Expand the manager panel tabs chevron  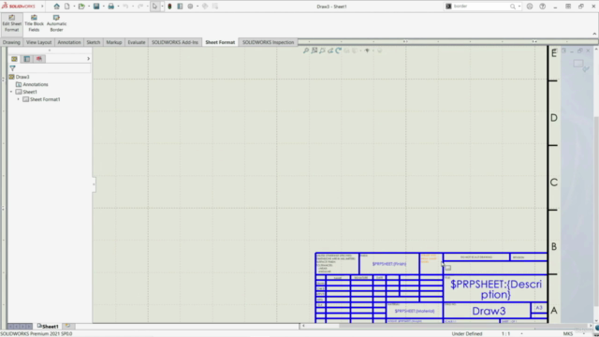click(x=88, y=59)
